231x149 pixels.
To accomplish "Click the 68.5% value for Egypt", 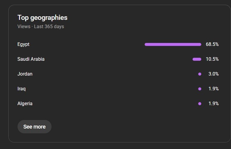I will [212, 44].
